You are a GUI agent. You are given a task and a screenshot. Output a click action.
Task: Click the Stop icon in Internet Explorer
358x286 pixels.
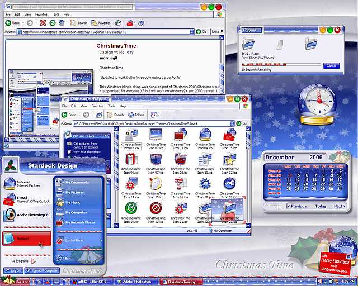pyautogui.click(x=43, y=23)
